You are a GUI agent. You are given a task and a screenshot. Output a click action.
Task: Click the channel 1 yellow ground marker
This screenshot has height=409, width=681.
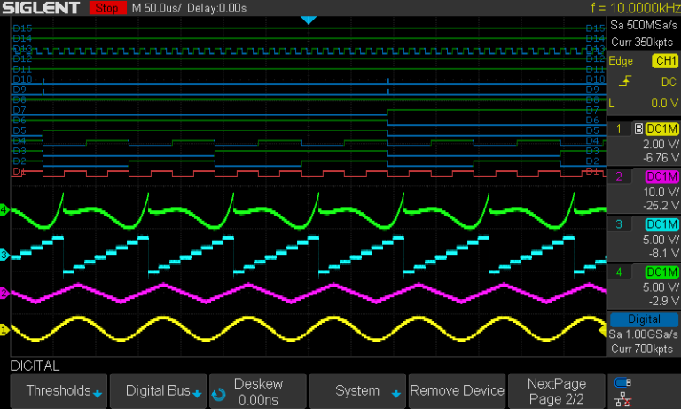point(4,330)
